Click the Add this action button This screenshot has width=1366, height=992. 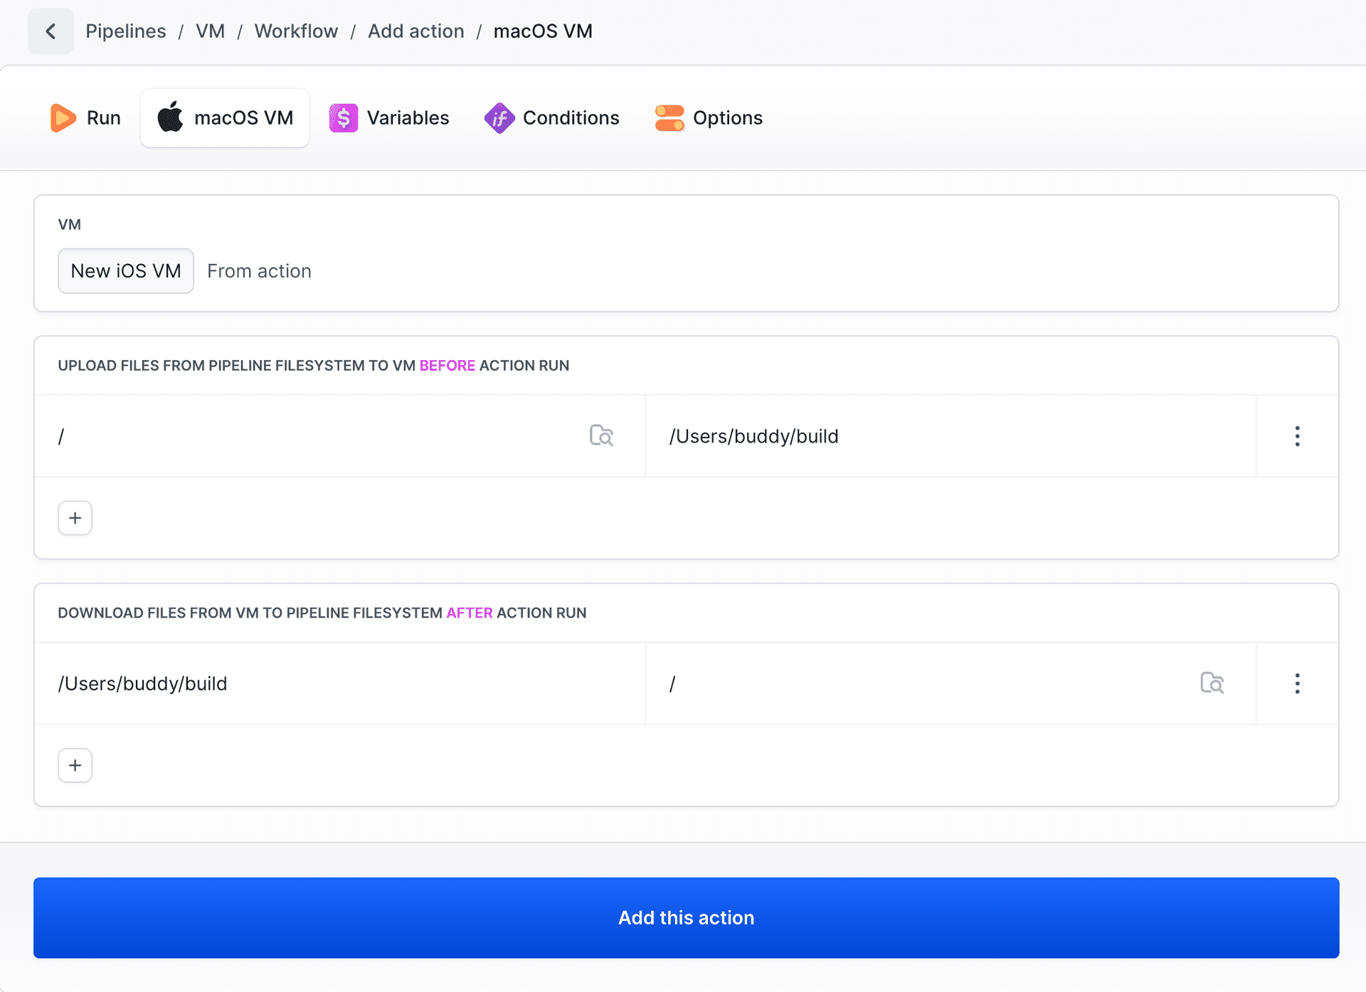click(x=685, y=917)
